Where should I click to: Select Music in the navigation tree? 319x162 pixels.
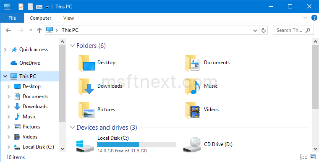click(x=29, y=117)
